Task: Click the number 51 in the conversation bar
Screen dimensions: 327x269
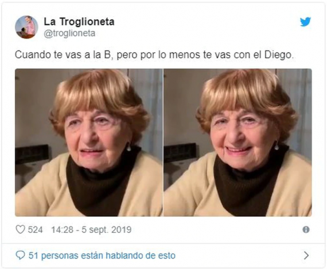Action: click(33, 255)
